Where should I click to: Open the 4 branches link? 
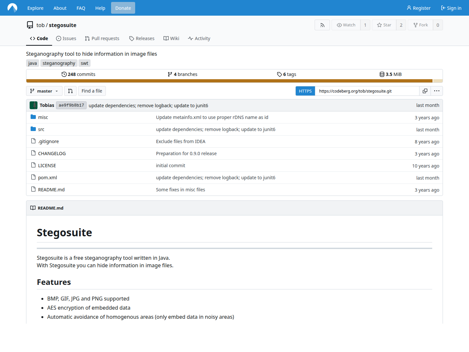182,74
